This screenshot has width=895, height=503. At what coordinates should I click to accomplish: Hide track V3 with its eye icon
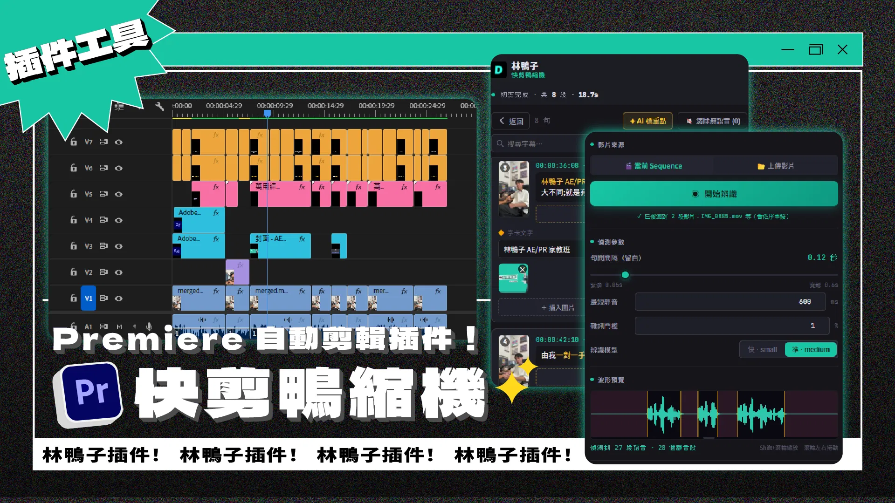point(119,246)
